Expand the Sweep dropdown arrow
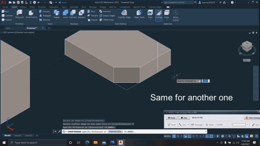This screenshot has height=146, width=260. (x=56, y=19)
